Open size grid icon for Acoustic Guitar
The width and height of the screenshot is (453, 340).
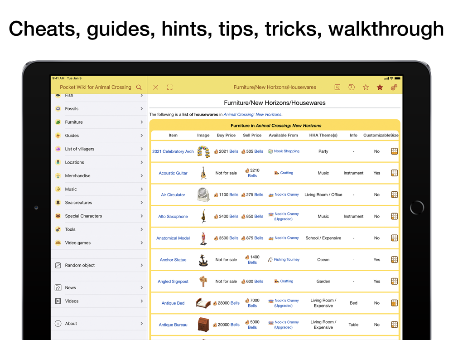(395, 173)
